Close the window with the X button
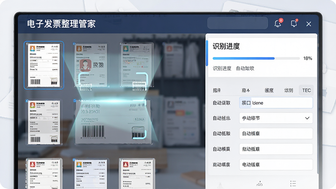Screen dimensions: 336x189 point(308,24)
